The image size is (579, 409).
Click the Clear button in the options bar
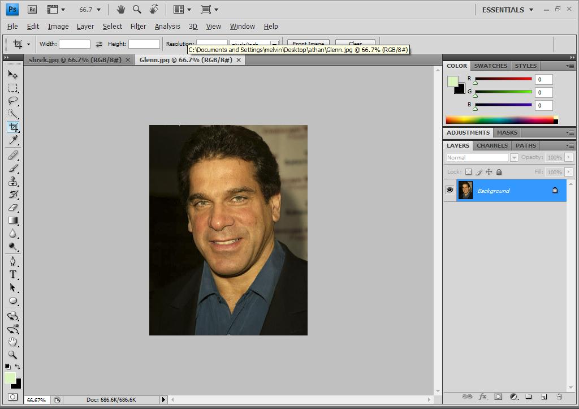pyautogui.click(x=355, y=44)
